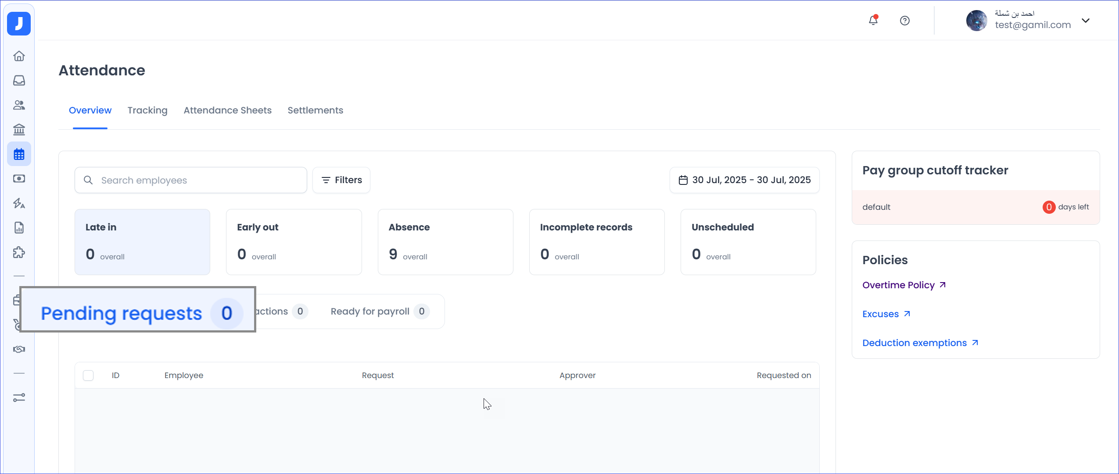Open the help question mark icon
Screen dimensions: 1119x474
coord(904,21)
